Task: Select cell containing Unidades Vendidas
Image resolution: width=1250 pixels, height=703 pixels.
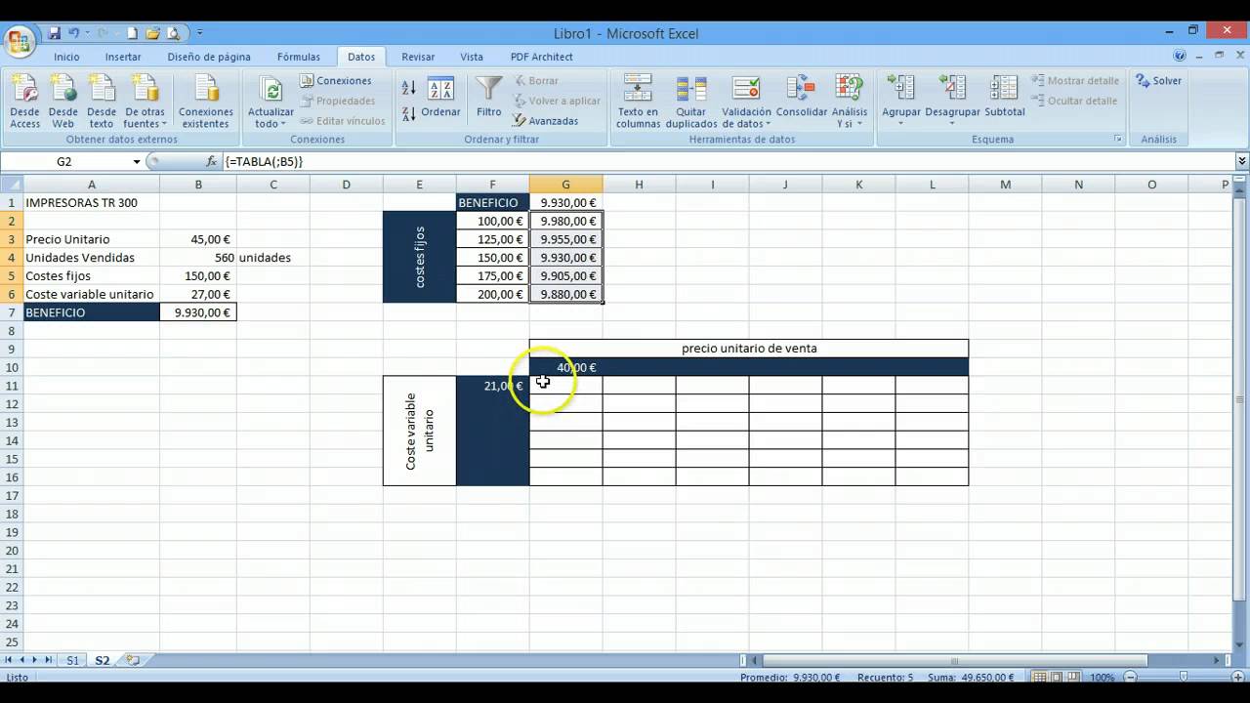Action: click(92, 258)
